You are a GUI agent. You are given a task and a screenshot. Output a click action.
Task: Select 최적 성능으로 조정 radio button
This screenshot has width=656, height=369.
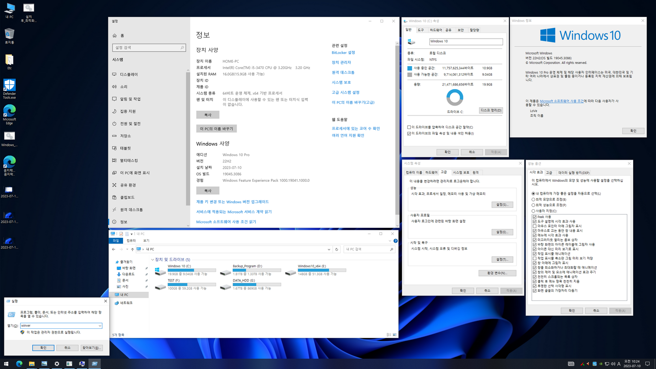tap(533, 205)
